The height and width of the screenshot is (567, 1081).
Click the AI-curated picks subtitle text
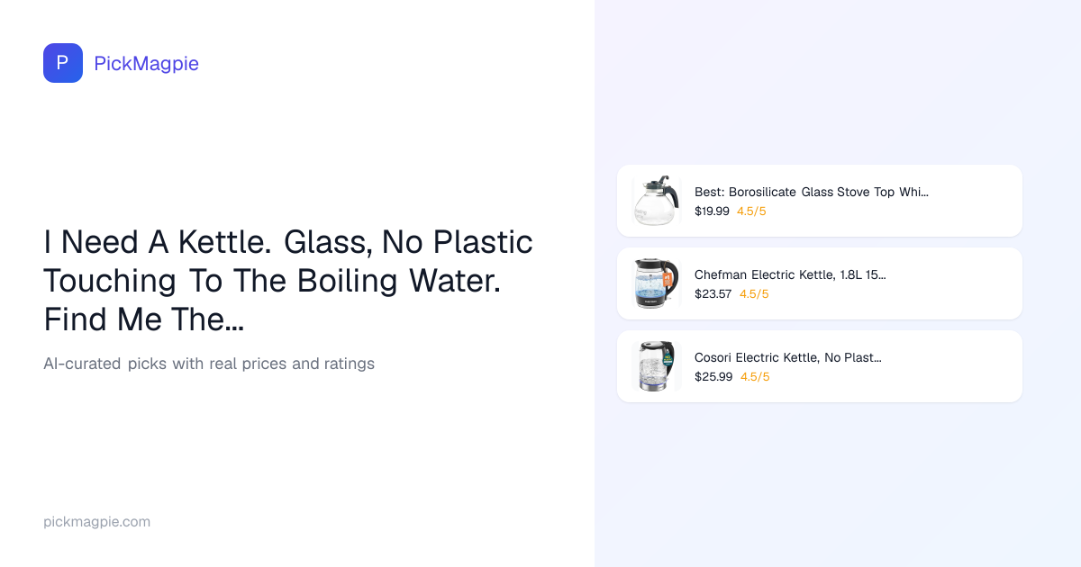pyautogui.click(x=209, y=364)
